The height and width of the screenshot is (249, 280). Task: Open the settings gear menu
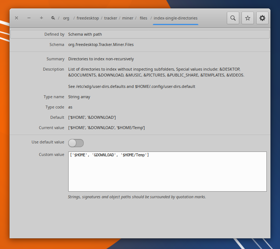[x=262, y=18]
